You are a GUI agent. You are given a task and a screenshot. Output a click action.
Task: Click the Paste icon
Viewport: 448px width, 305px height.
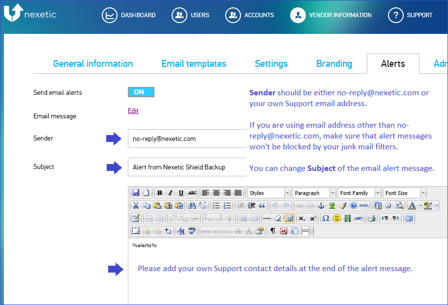tap(157, 205)
